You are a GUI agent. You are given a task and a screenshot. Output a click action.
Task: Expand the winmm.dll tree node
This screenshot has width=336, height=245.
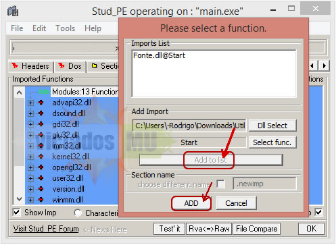point(30,200)
